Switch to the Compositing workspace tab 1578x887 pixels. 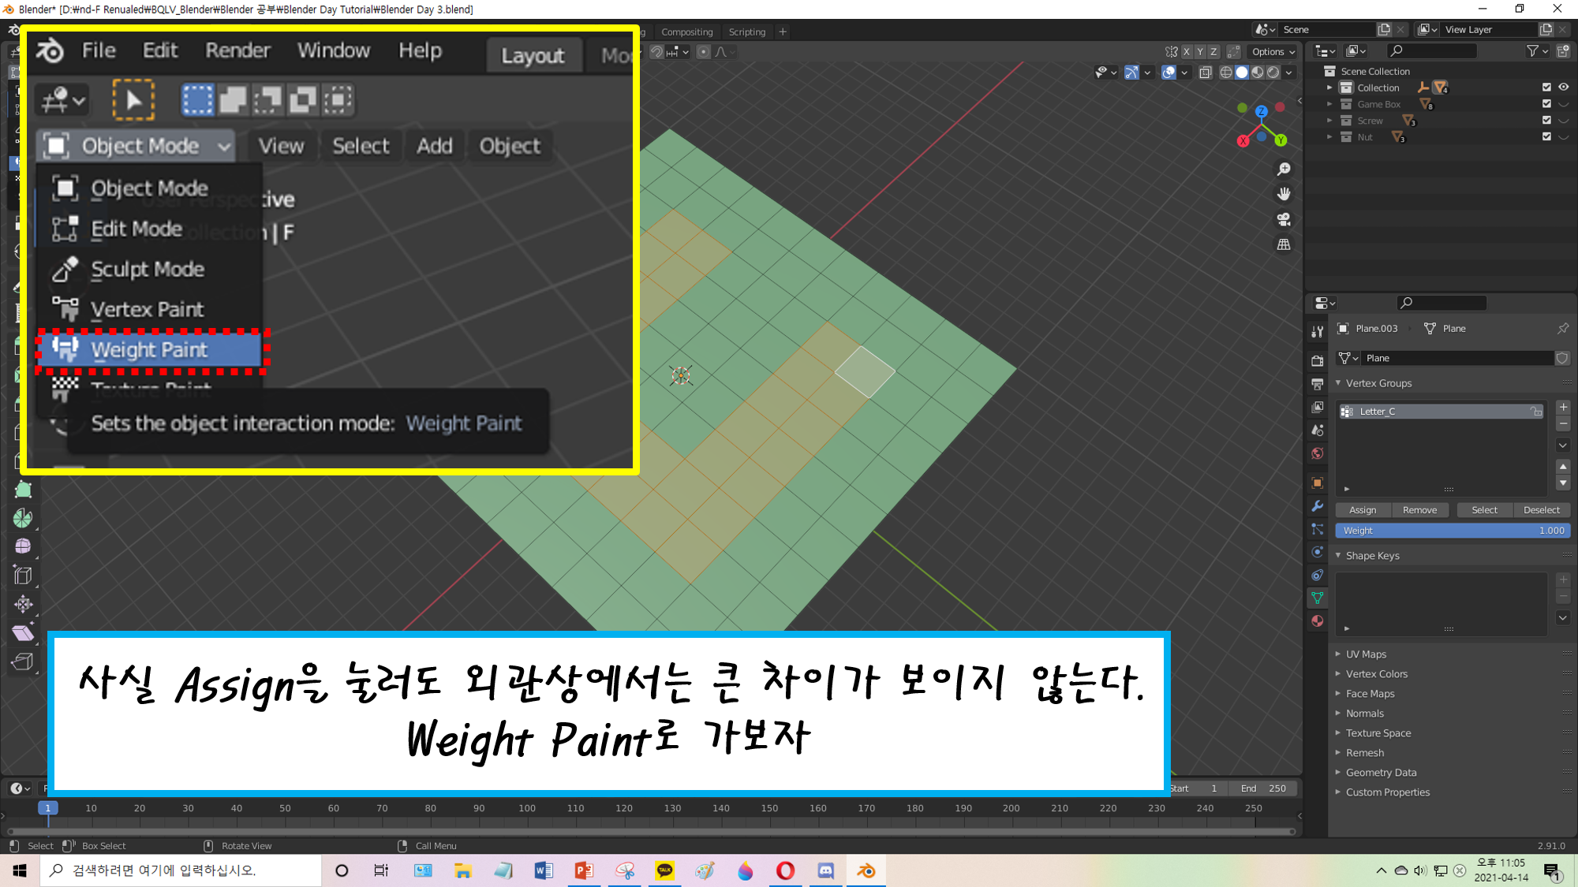point(686,32)
